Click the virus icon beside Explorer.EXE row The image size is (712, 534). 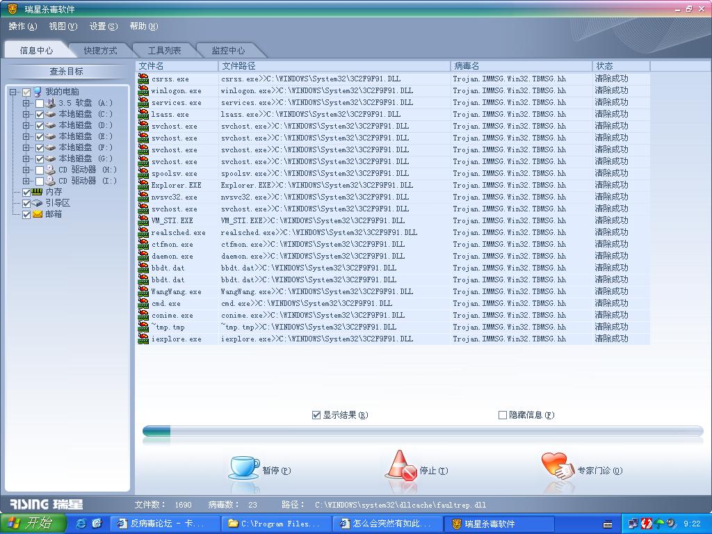143,185
